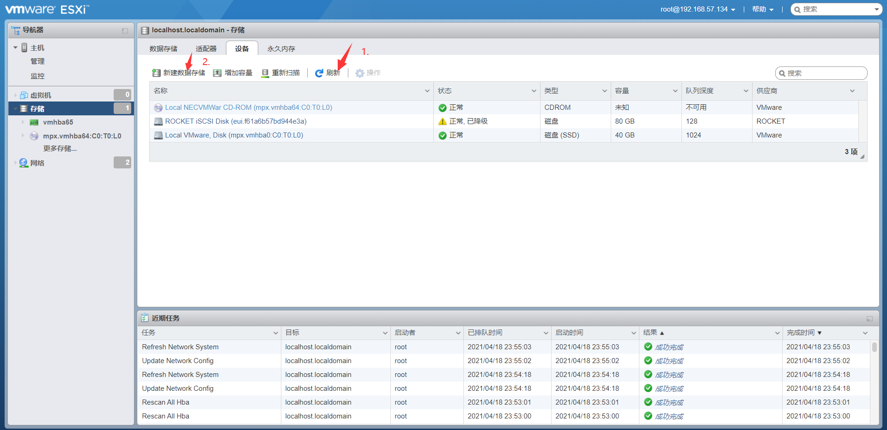Open the 永久内存 tab
This screenshot has height=430, width=887.
click(x=280, y=48)
